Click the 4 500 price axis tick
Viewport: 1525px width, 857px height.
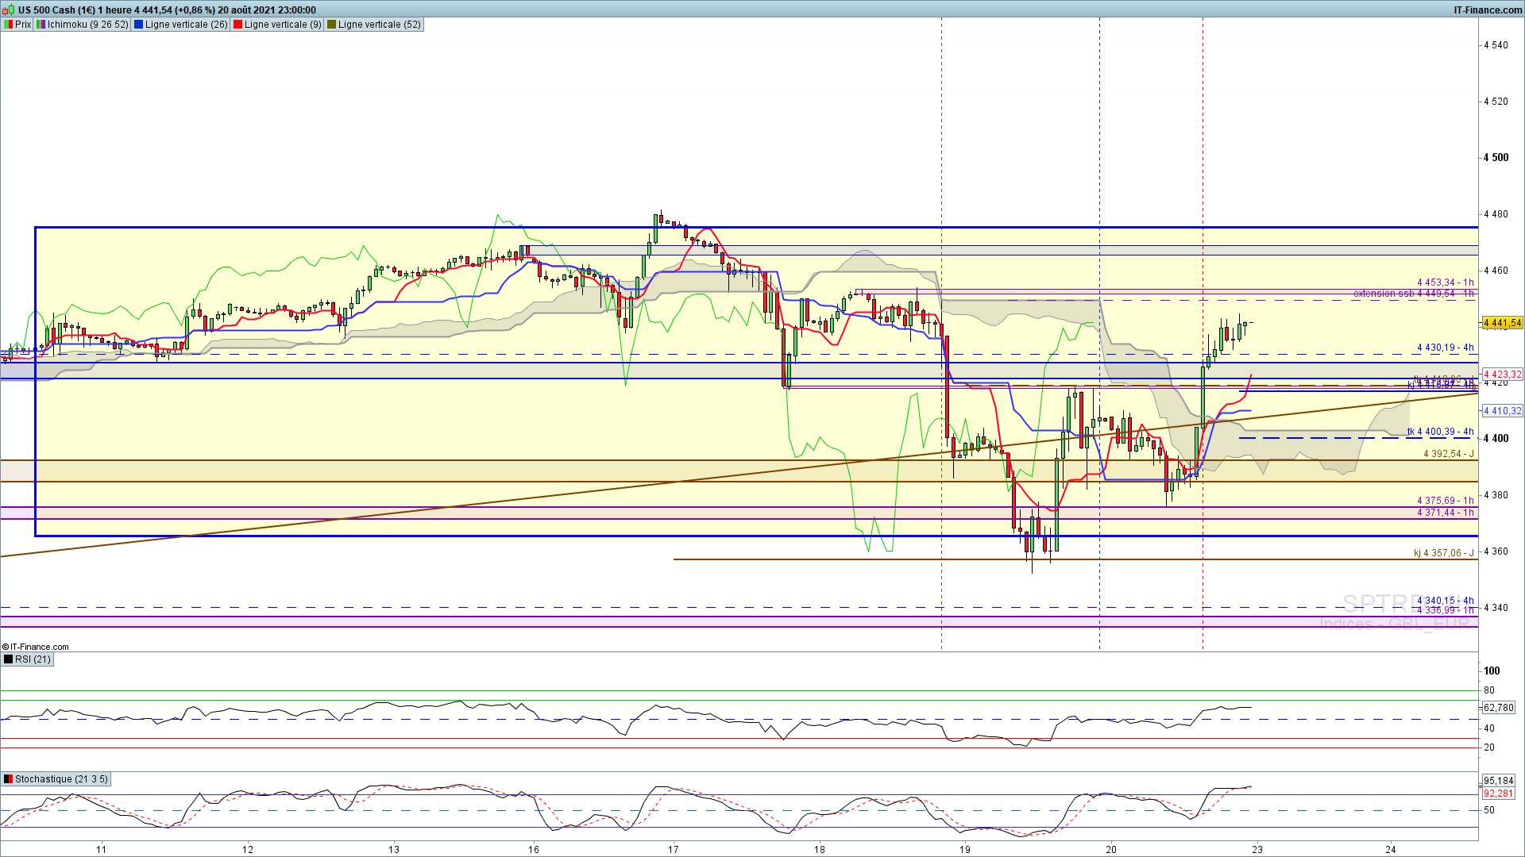[x=1496, y=158]
